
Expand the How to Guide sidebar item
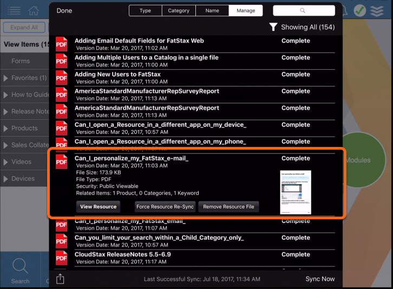(x=25, y=95)
